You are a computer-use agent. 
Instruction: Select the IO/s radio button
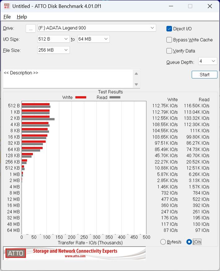coord(189,242)
